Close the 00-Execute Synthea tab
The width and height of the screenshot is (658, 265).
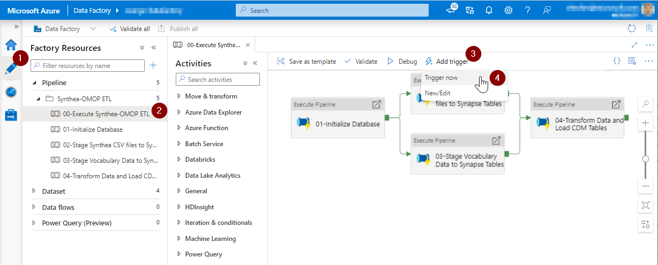pos(249,45)
